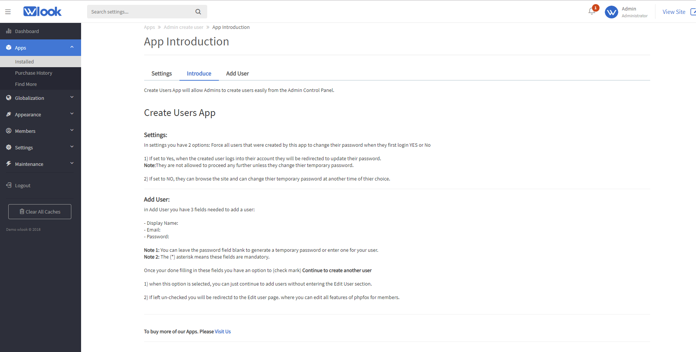Click the Create Users App heading
Screen dimensions: 696x352
[x=180, y=113]
